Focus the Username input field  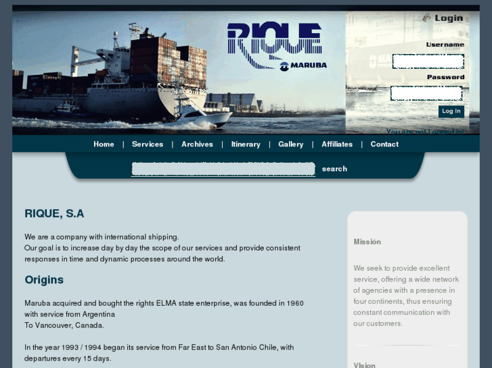(428, 61)
